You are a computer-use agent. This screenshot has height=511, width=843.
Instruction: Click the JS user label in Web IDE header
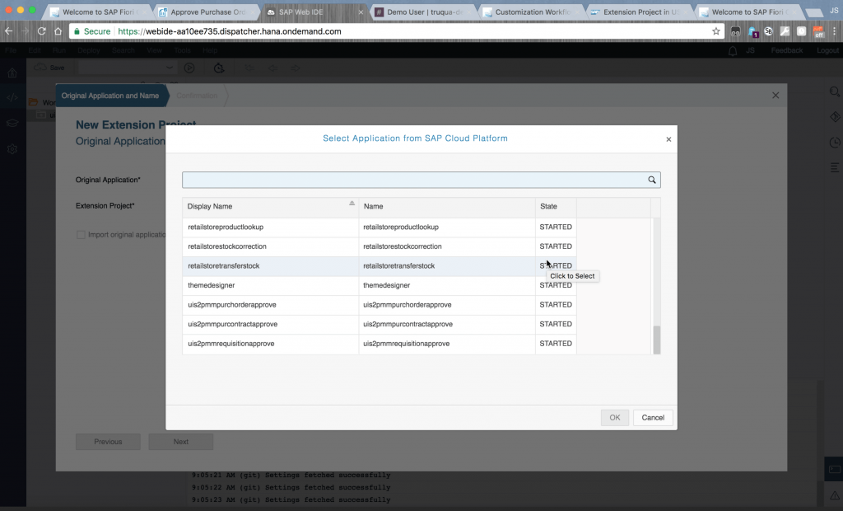point(750,50)
